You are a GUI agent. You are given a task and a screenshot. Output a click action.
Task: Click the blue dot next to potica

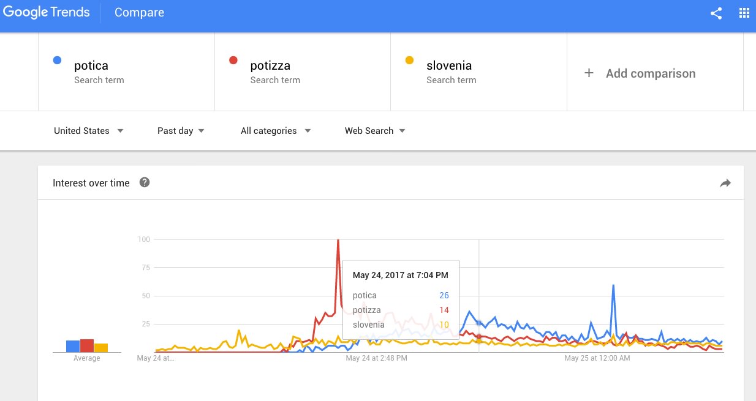pyautogui.click(x=57, y=60)
